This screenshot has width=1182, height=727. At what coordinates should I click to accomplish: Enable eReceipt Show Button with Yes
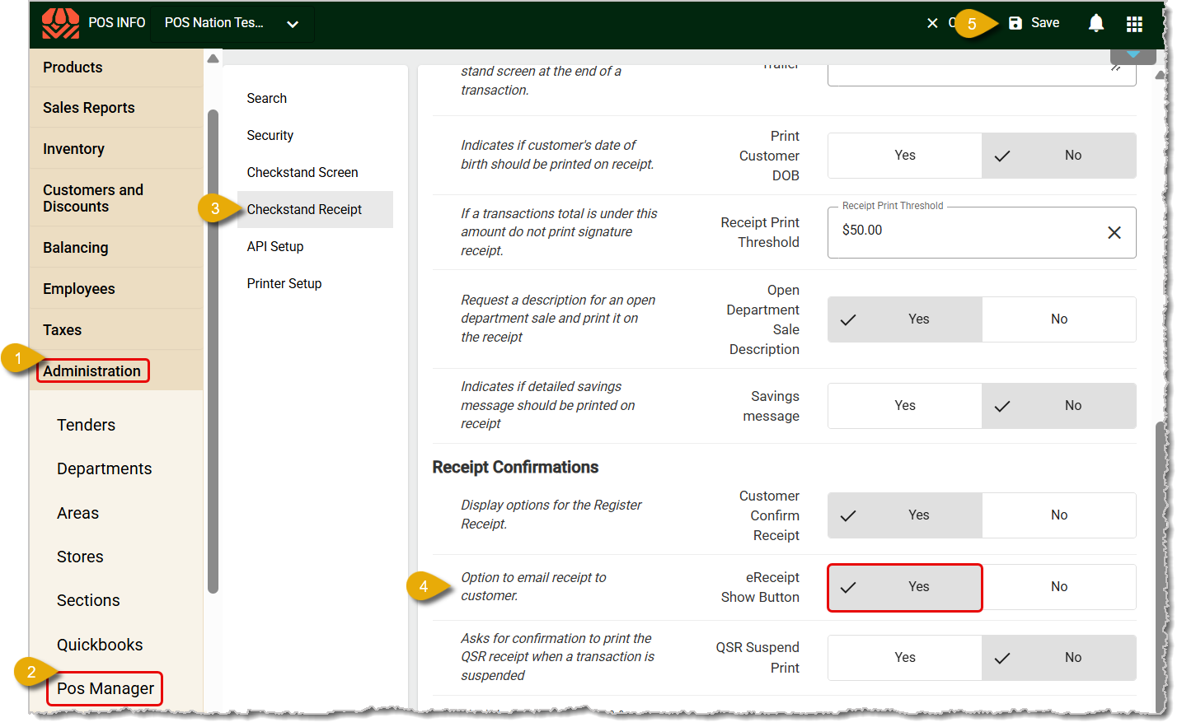tap(904, 587)
